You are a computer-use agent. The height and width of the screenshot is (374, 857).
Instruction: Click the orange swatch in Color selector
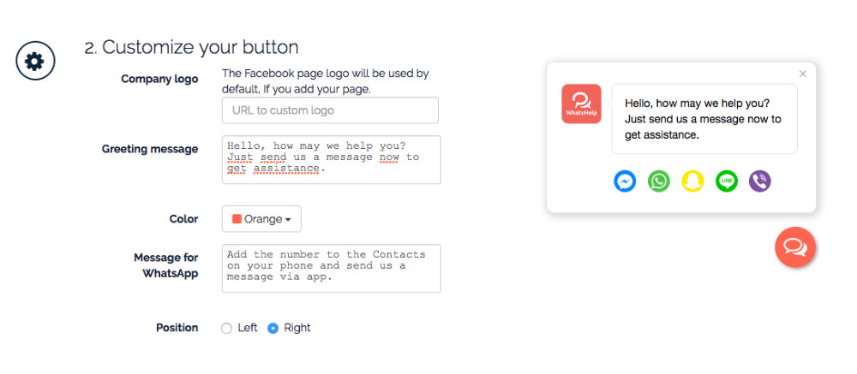tap(237, 219)
